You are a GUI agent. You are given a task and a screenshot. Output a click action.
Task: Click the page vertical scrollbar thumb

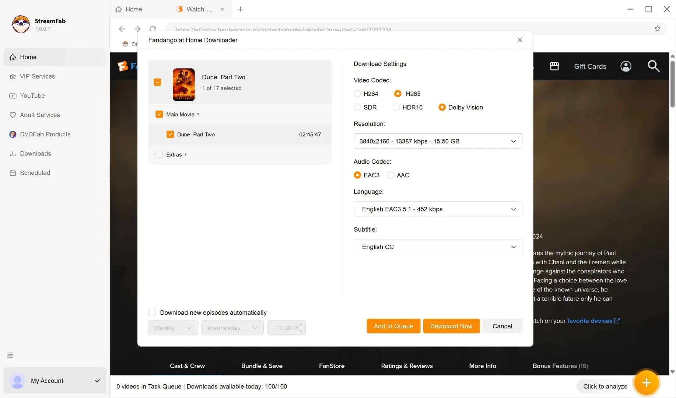click(672, 84)
